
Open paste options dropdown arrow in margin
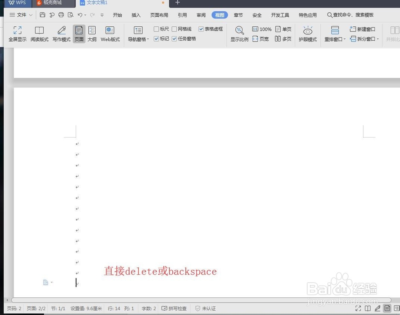(x=52, y=282)
